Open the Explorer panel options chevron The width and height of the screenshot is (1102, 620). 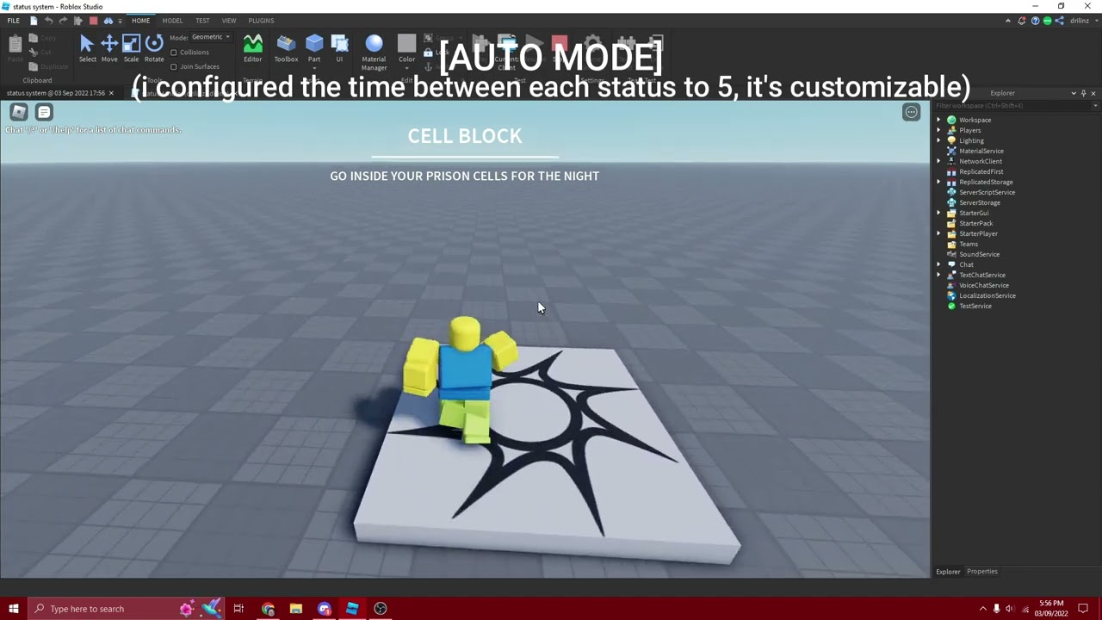1074,93
